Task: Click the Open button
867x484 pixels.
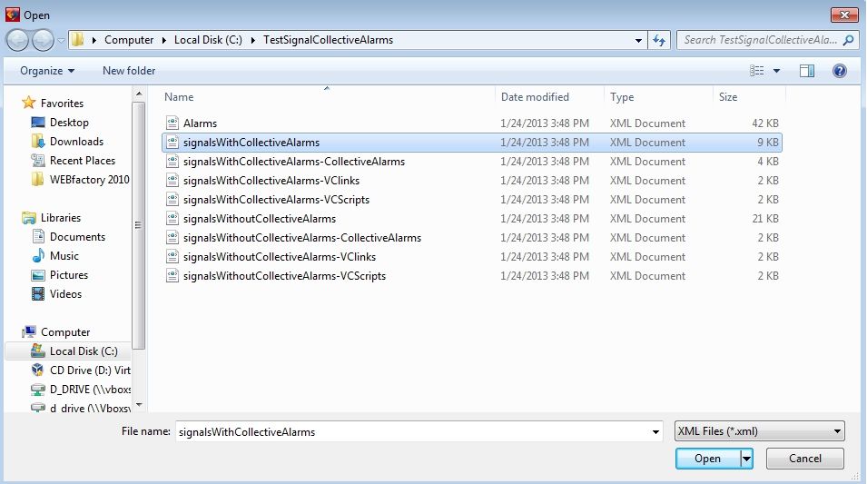Action: [708, 459]
